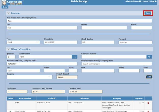
Task: Search by Reference Number magnifier button
Action: [x=149, y=57]
